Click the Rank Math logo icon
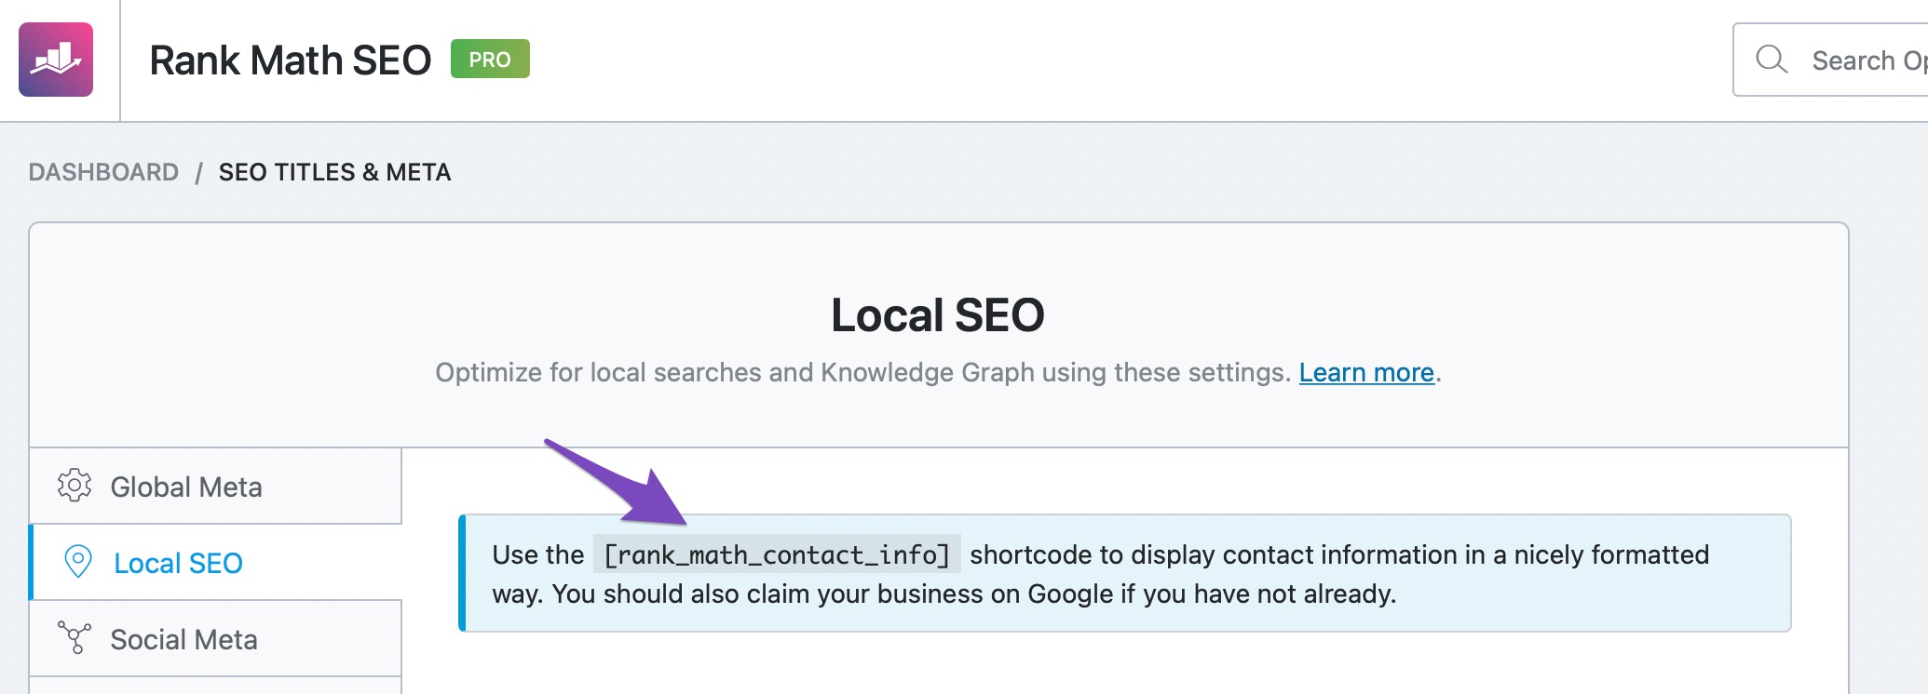Screen dimensions: 1928x694 click(56, 60)
